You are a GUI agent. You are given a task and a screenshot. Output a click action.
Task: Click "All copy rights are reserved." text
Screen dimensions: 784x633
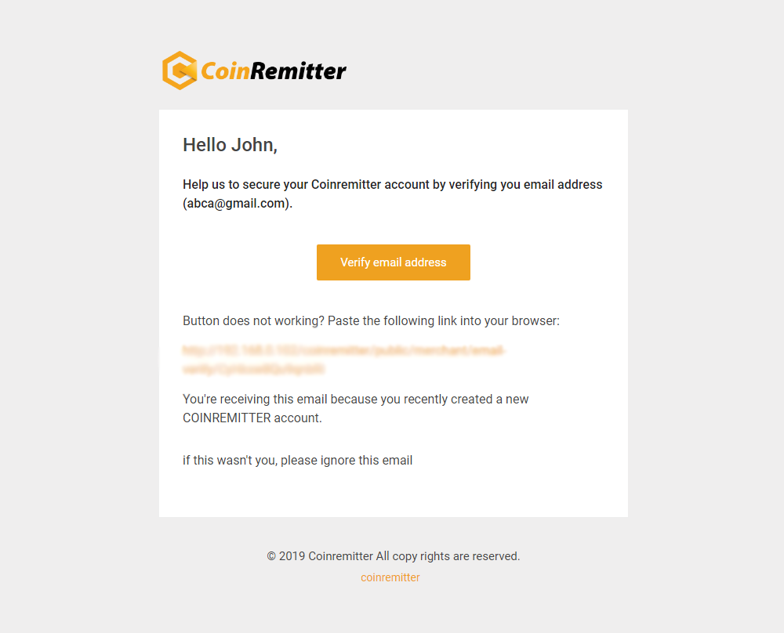448,556
